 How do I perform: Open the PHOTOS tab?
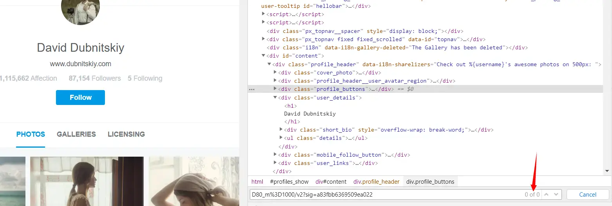(x=31, y=134)
